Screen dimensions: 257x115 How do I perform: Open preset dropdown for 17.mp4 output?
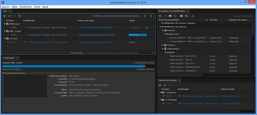[x=25, y=42]
